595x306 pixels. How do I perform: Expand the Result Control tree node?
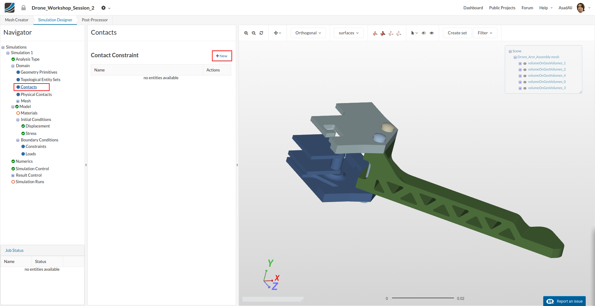coord(13,175)
